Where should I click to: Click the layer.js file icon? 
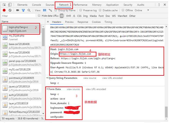coord(5,105)
